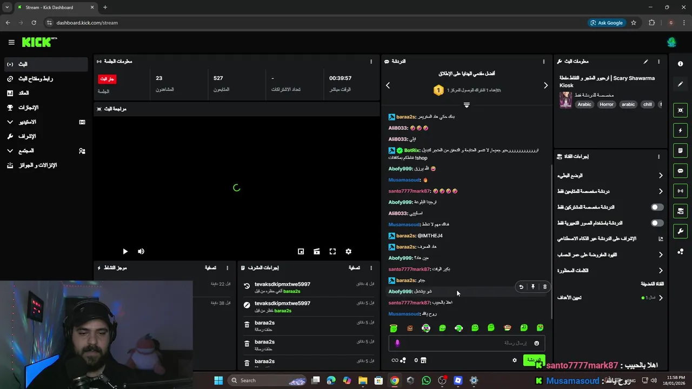Screen dimensions: 692x389
Task: Edit stream info with the pencil icon
Action: click(x=646, y=62)
